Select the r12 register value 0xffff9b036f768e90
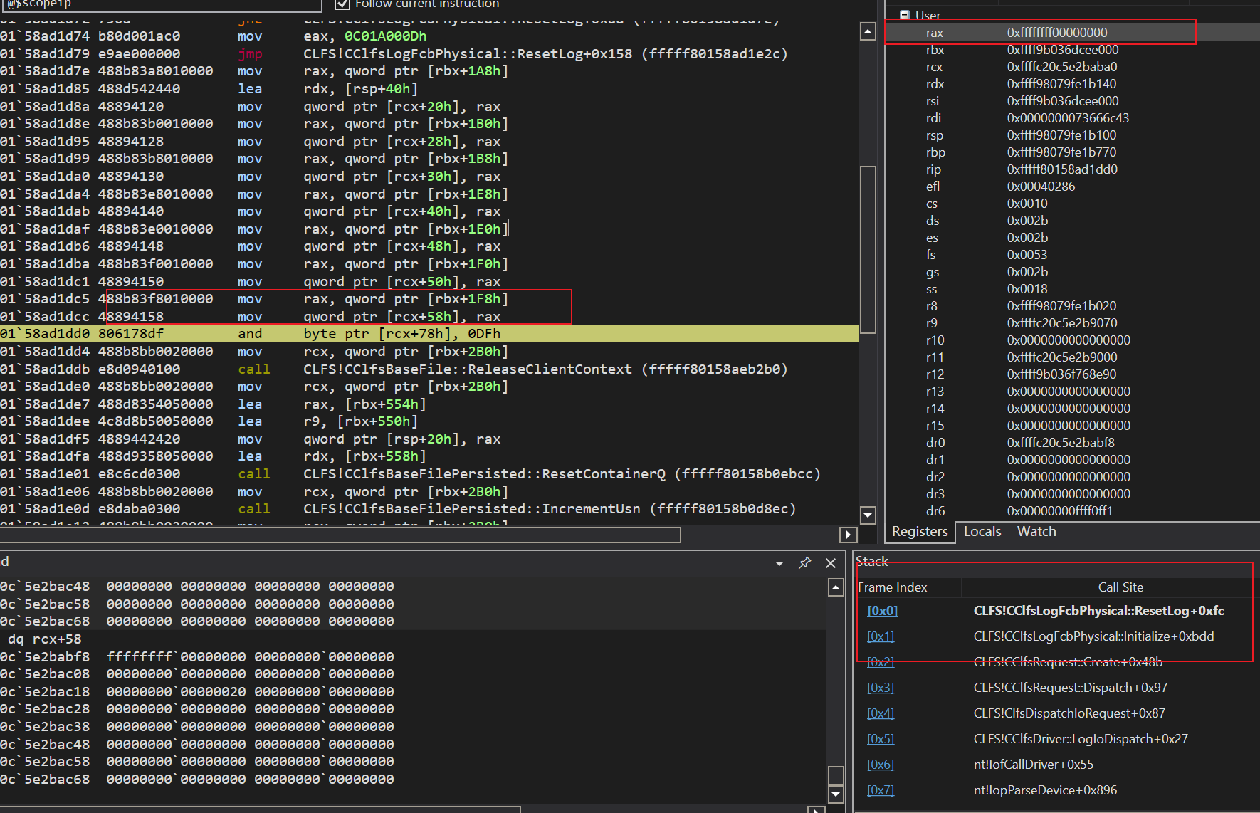The height and width of the screenshot is (813, 1260). pos(1061,374)
